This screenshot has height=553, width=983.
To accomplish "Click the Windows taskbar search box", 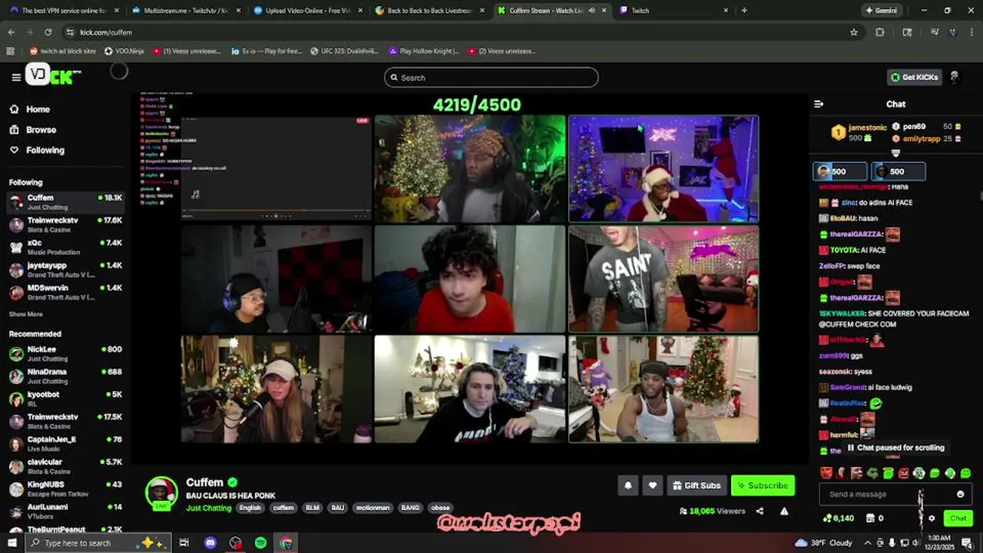I will tap(97, 543).
